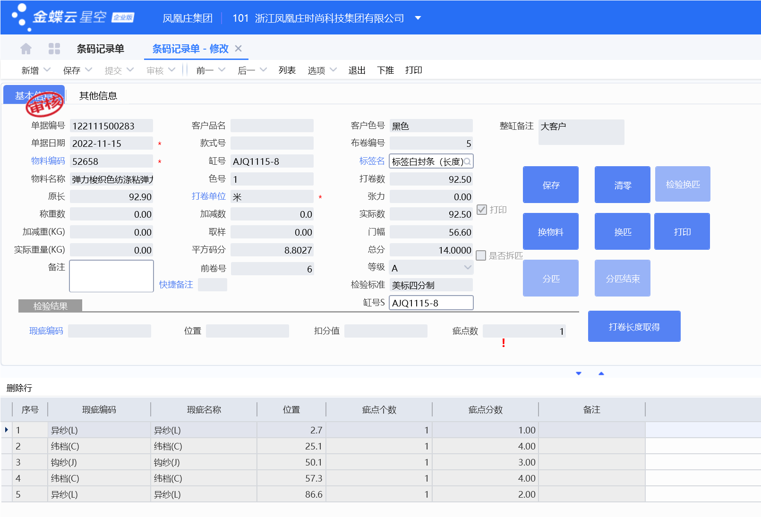Click the 疵点分数 column header

pyautogui.click(x=486, y=409)
